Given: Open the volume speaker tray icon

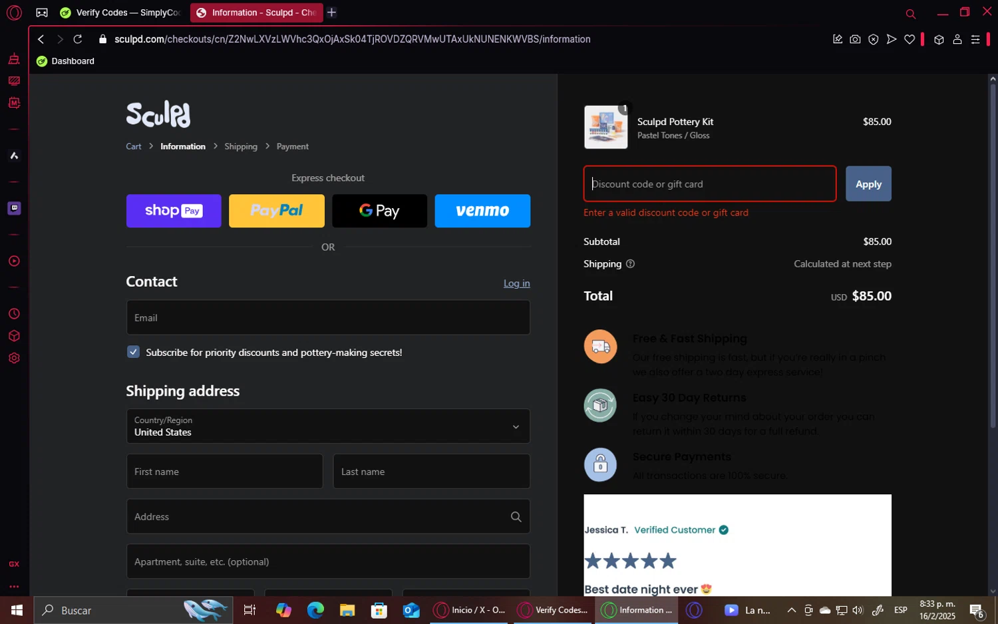Looking at the screenshot, I should 858,610.
